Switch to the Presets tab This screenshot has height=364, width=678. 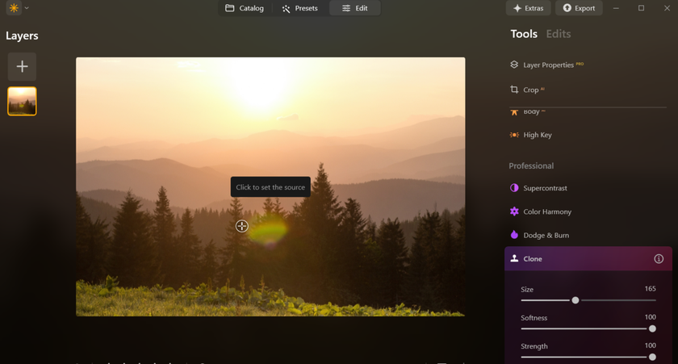299,8
